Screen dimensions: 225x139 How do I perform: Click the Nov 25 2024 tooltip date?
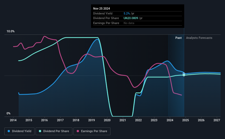(102, 8)
